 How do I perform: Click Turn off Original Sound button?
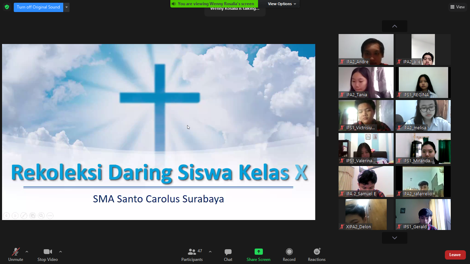(39, 7)
